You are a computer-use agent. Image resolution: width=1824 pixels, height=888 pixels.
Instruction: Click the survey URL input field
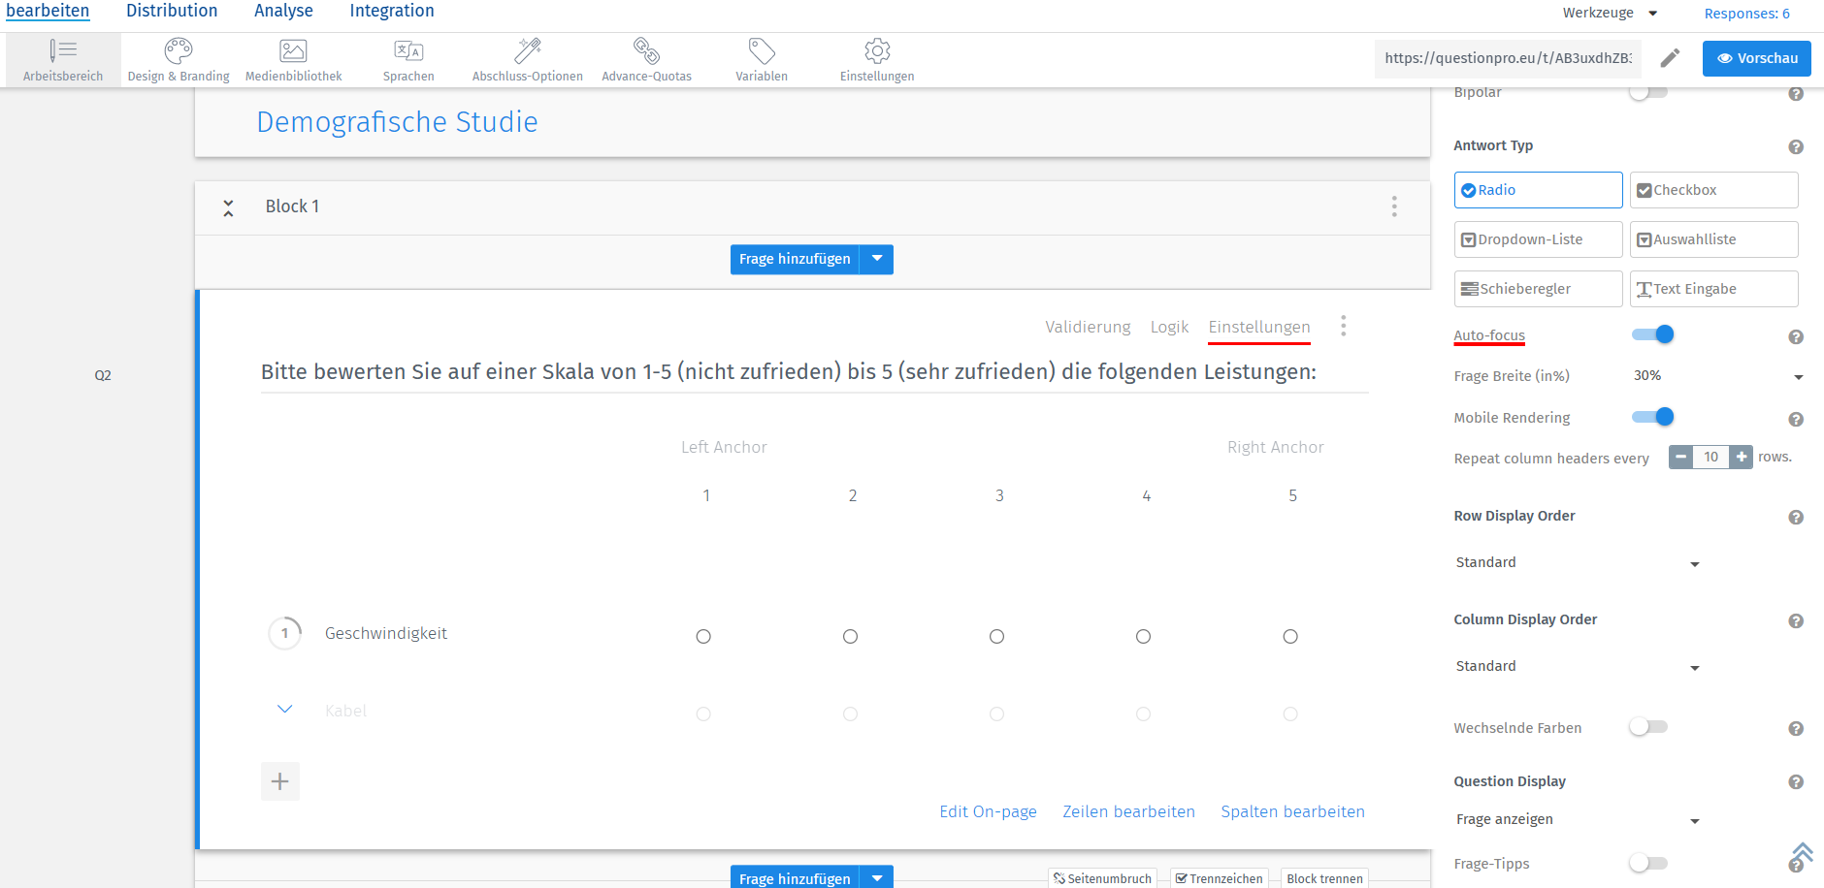1508,58
